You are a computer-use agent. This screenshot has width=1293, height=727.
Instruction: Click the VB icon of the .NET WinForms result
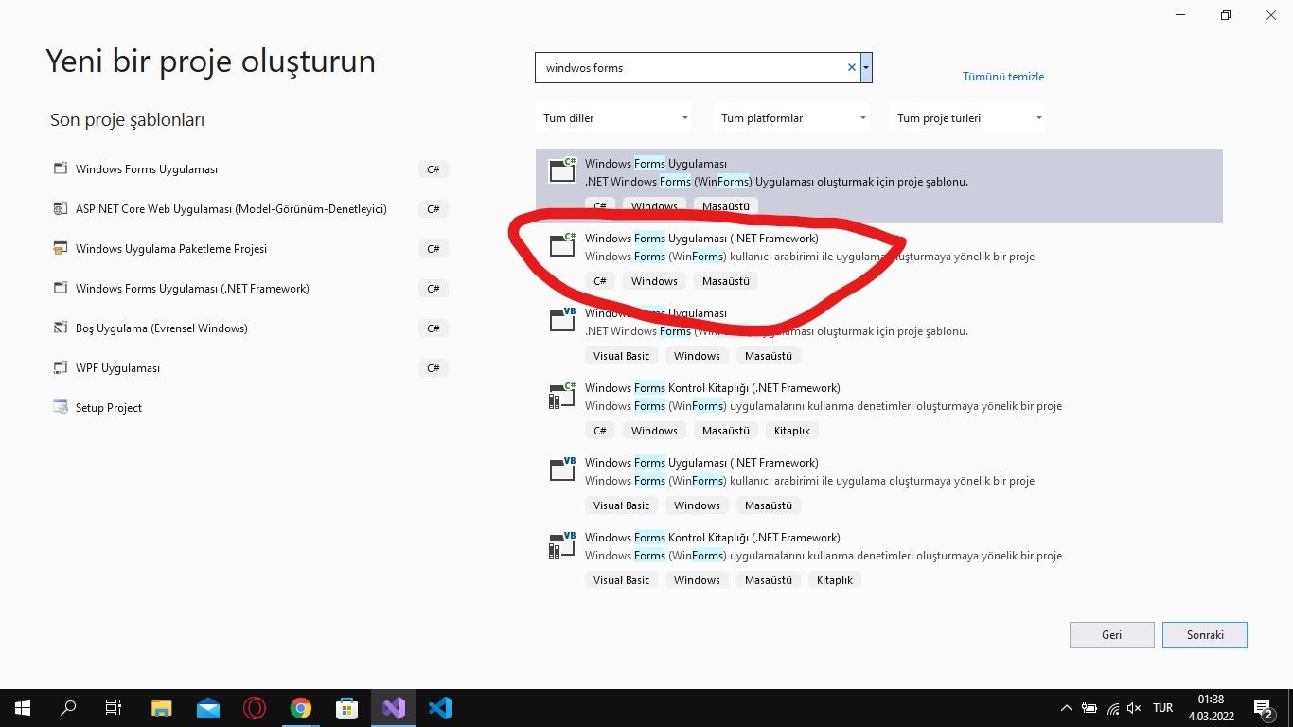[562, 319]
